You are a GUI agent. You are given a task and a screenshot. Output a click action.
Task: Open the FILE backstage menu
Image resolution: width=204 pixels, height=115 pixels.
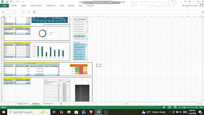[x=4, y=6]
